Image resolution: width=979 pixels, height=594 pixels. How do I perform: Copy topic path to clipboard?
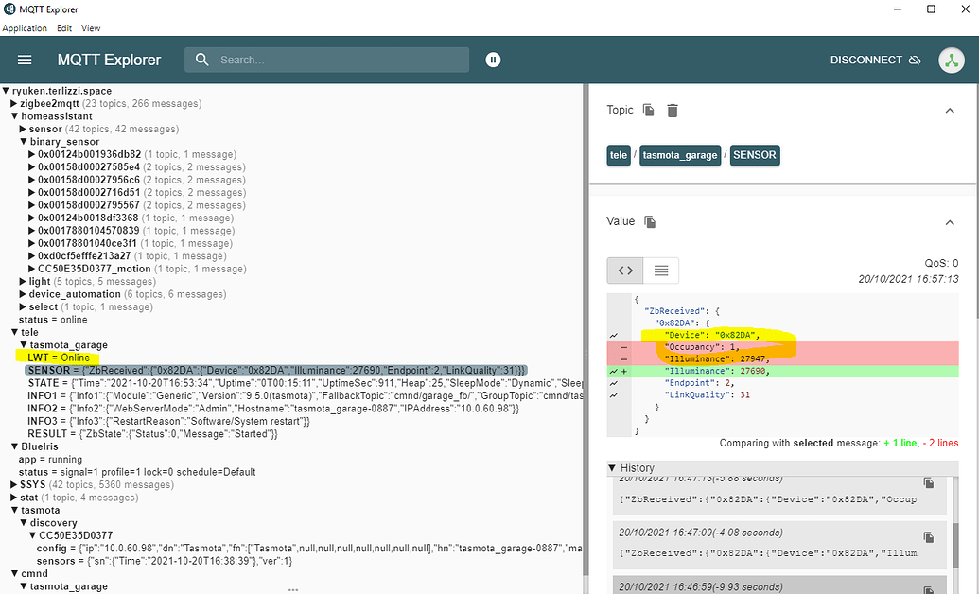tap(649, 110)
